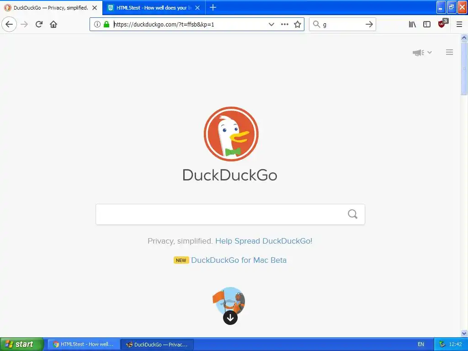The height and width of the screenshot is (351, 468).
Task: Click the down-arrow to see more content
Action: pos(230,318)
